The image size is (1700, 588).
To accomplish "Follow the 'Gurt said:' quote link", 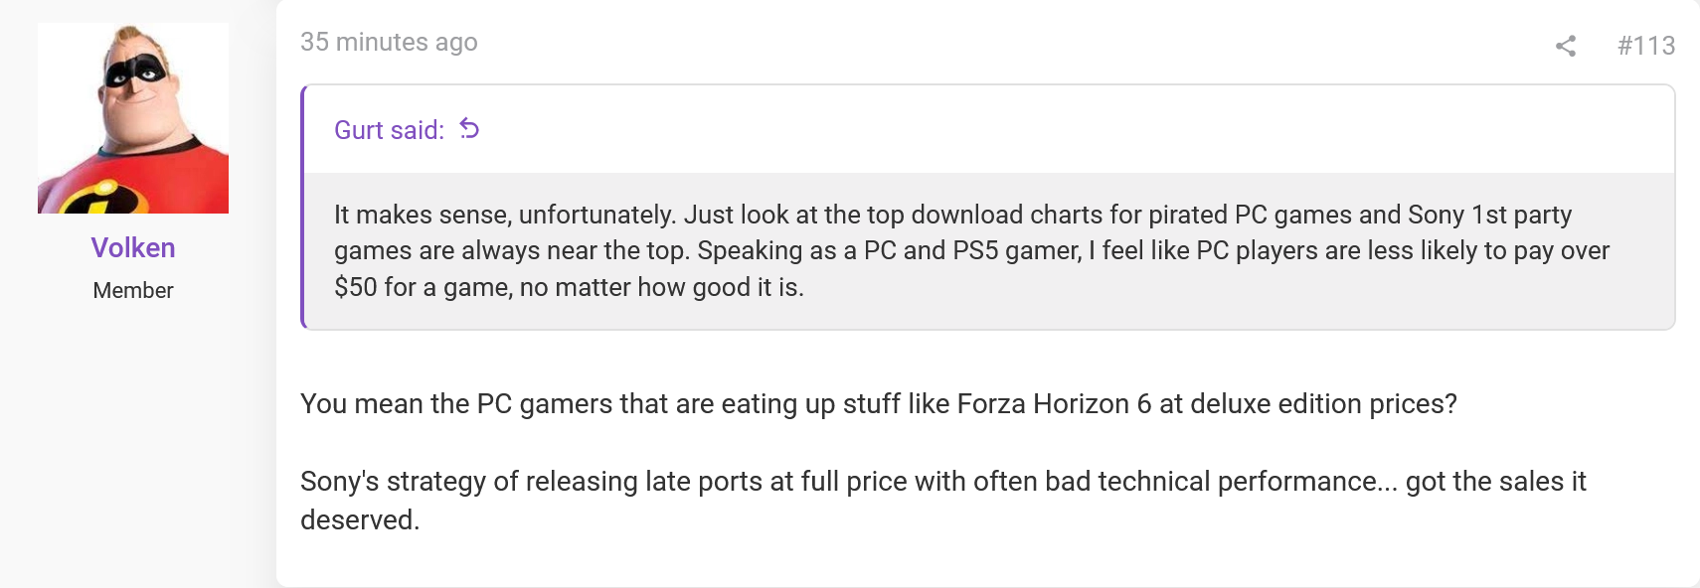I will coord(389,130).
